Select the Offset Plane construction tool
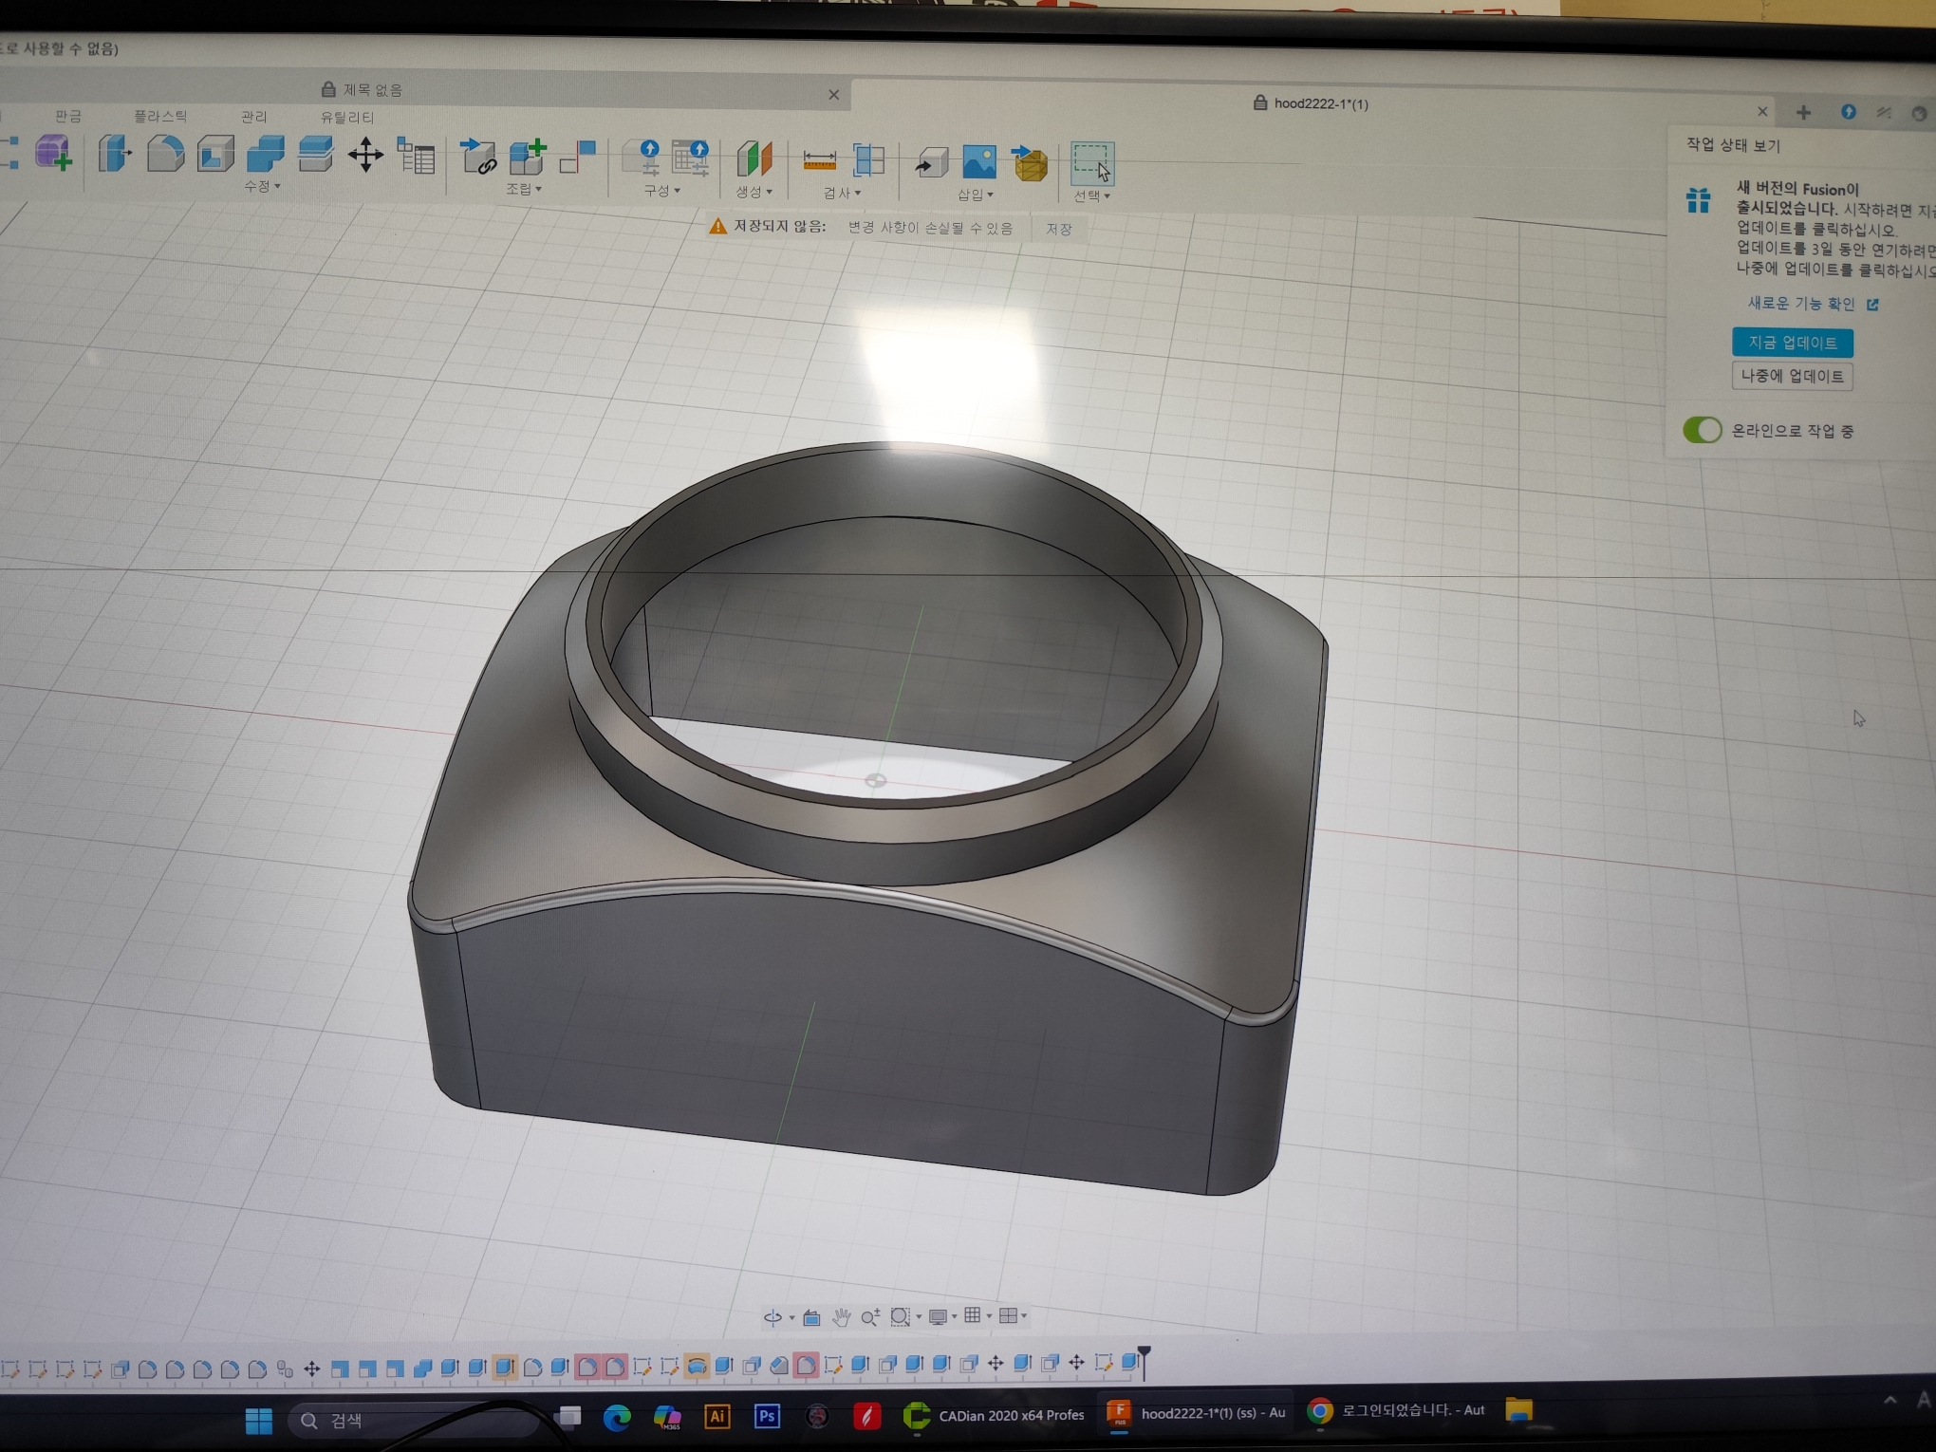The height and width of the screenshot is (1452, 1936). [754, 159]
